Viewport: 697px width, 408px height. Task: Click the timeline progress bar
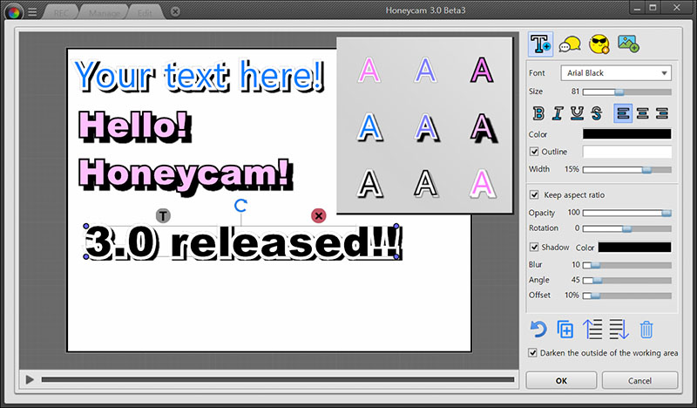coord(278,379)
